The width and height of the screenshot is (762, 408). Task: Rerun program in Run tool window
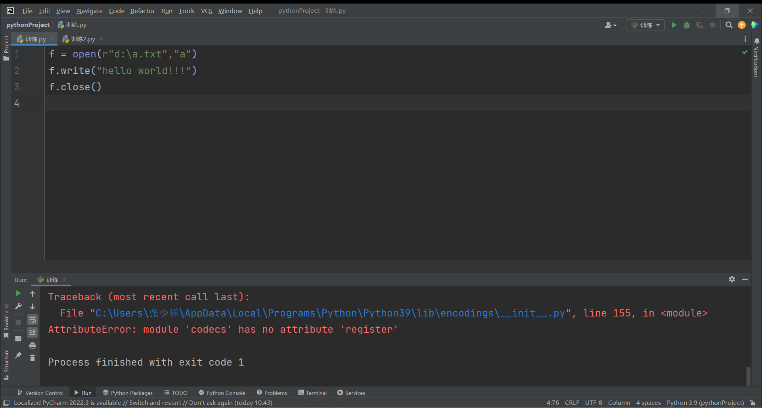[18, 294]
